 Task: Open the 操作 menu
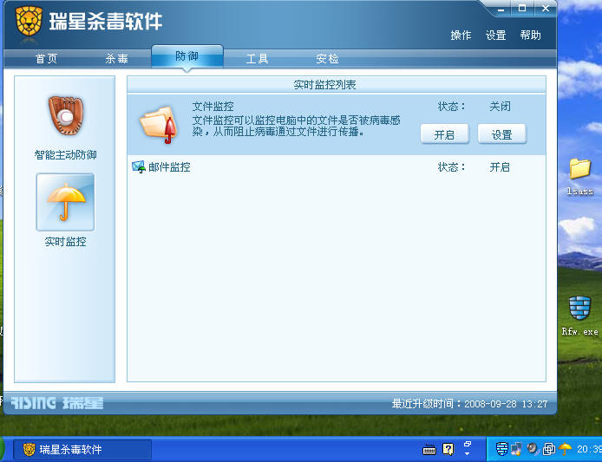point(461,36)
